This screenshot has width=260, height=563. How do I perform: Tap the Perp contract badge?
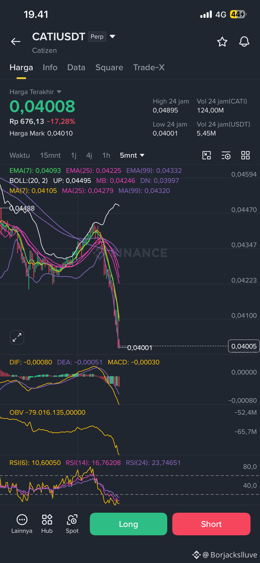pos(97,37)
